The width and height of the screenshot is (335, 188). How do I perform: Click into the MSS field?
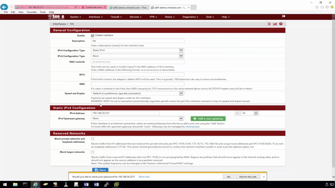[x=138, y=84]
